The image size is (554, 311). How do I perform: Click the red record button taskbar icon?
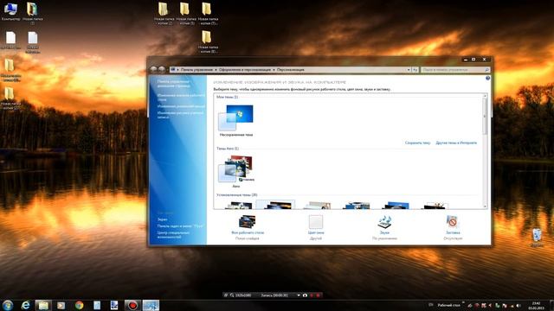point(132,305)
